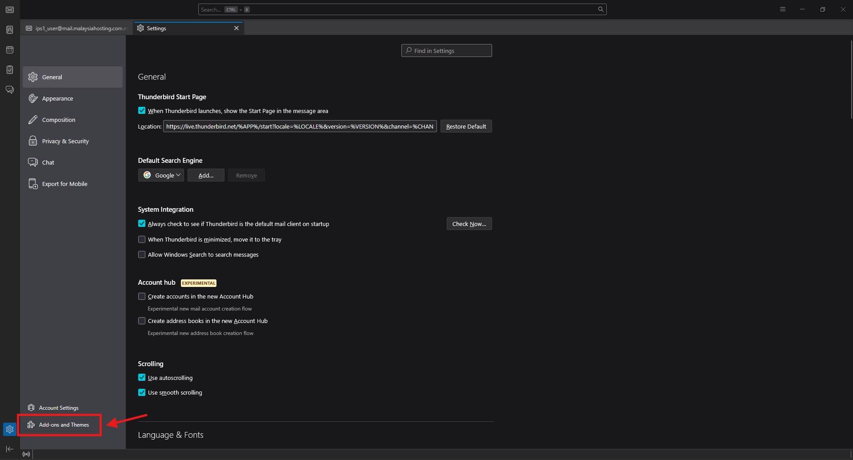This screenshot has width=853, height=460.
Task: Collapse the spaces toolbar
Action: coord(10,449)
